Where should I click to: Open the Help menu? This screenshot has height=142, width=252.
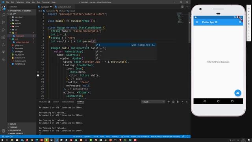tap(54, 2)
